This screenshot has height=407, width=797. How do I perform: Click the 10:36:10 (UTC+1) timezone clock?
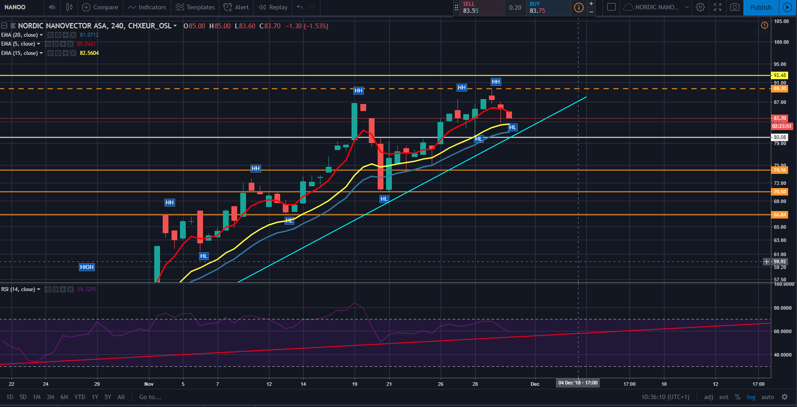tap(665, 397)
